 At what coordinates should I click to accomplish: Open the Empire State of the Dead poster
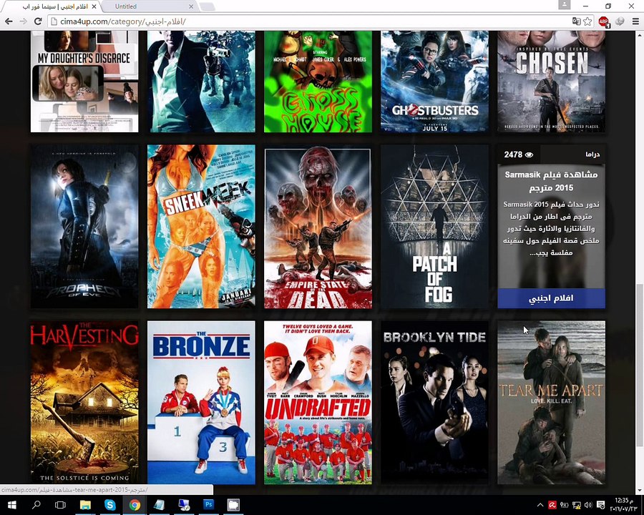point(318,226)
